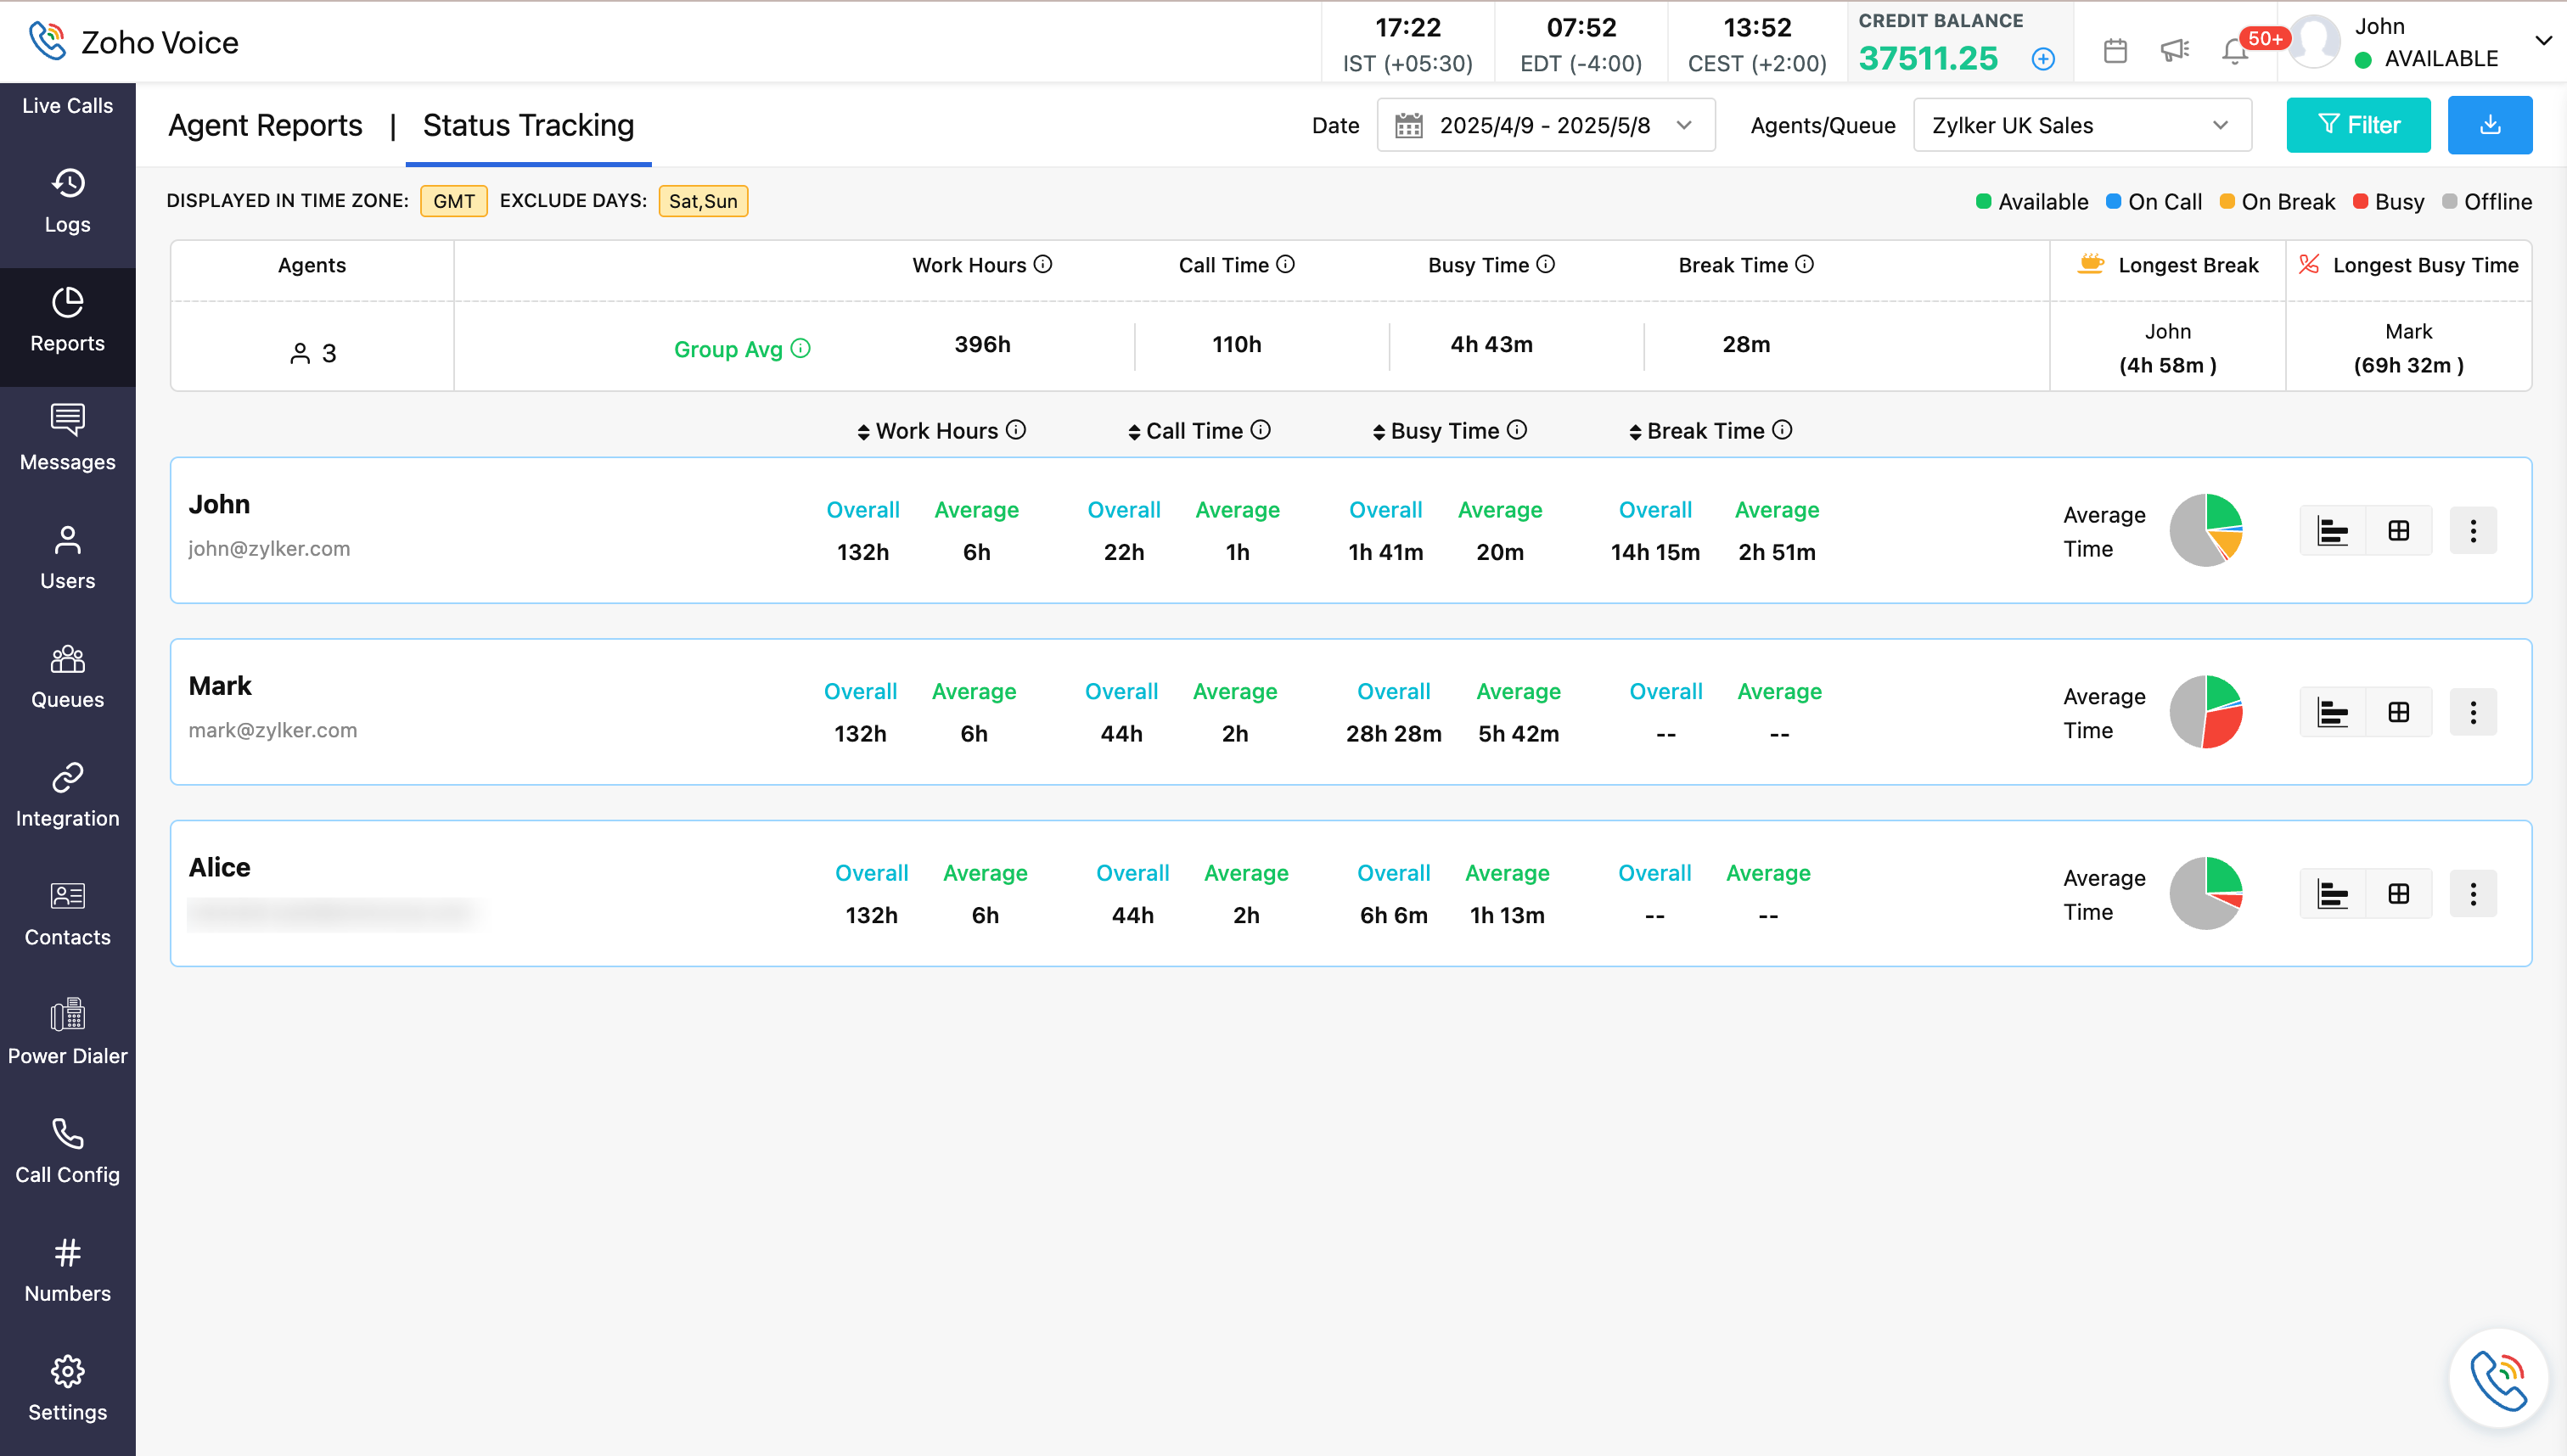This screenshot has height=1456, width=2567.
Task: Switch to the Agent Reports tab
Action: (x=265, y=125)
